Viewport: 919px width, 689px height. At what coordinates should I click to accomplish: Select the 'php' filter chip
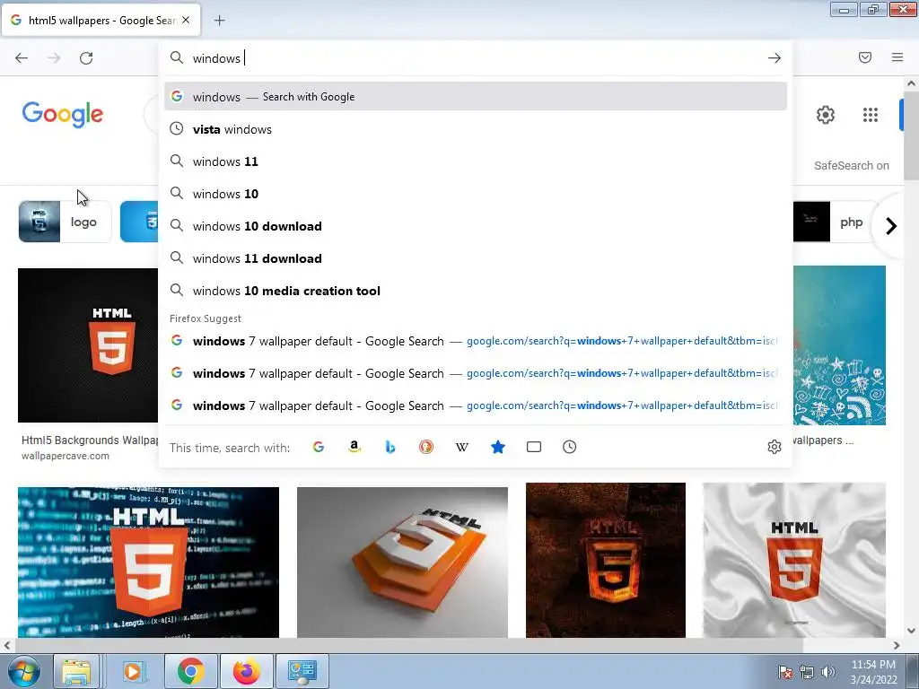[836, 222]
